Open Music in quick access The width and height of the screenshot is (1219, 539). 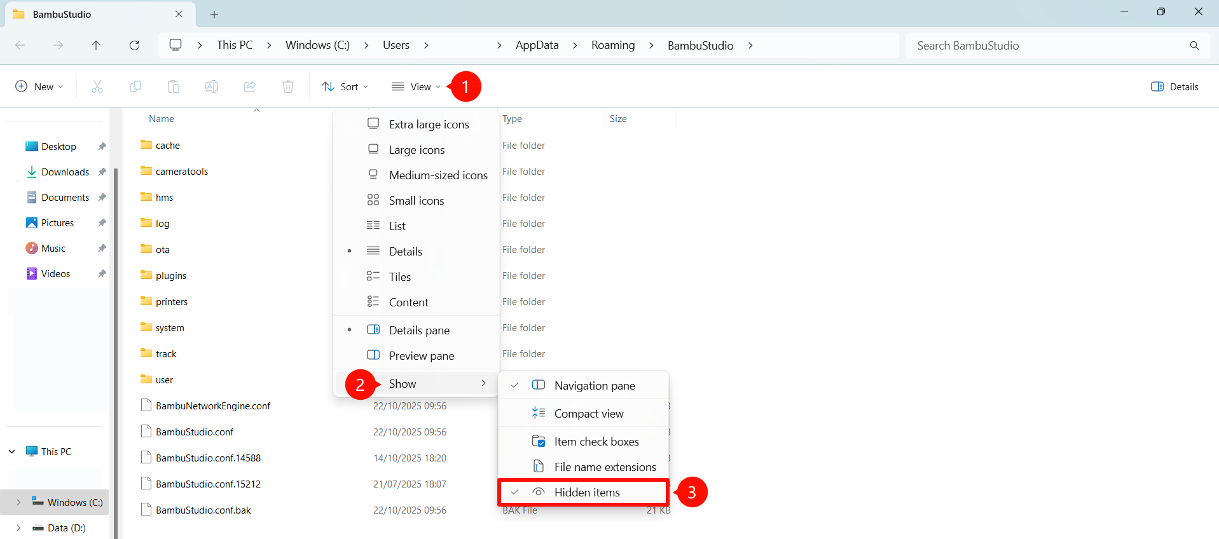pos(53,248)
